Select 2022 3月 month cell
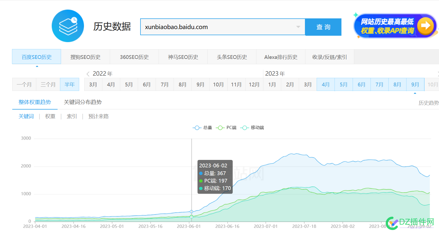 93,84
